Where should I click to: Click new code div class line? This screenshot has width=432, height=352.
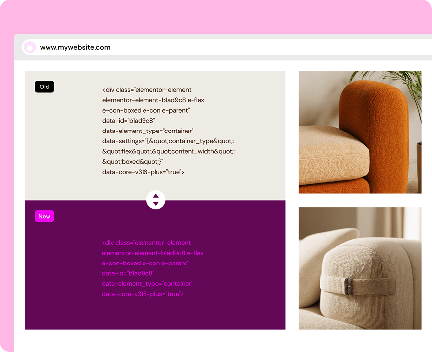(x=146, y=243)
